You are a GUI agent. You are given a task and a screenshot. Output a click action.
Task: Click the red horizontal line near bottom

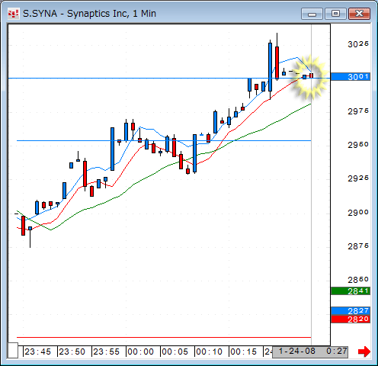click(164, 337)
